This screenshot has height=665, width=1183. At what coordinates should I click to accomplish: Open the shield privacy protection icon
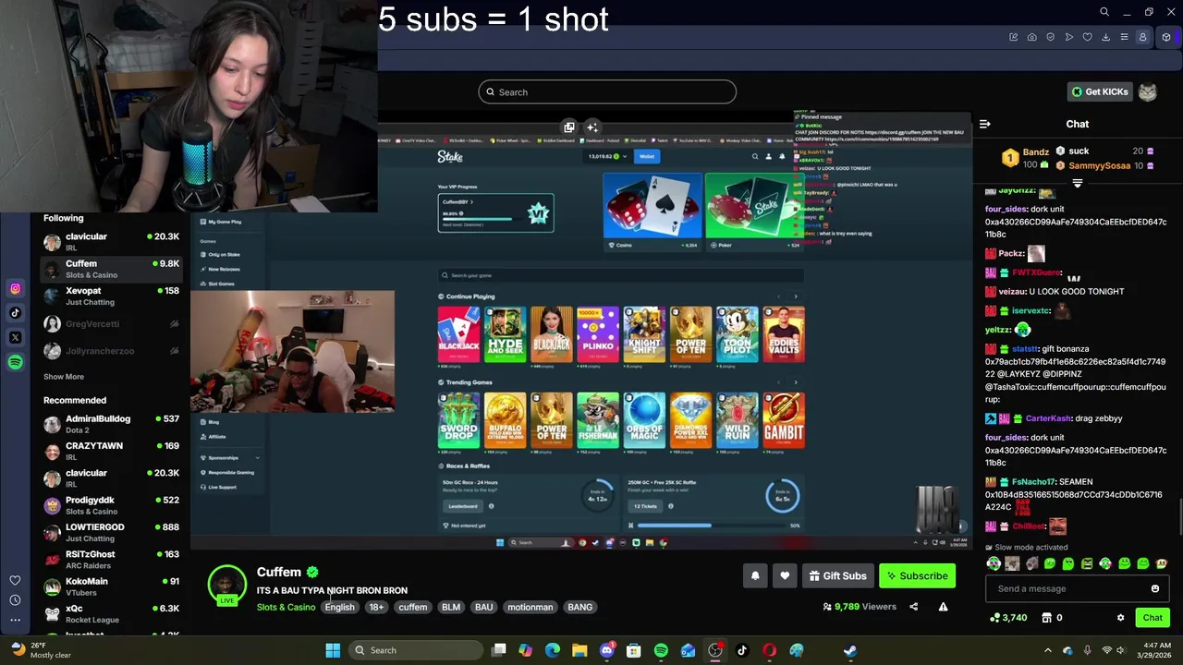pyautogui.click(x=1051, y=37)
